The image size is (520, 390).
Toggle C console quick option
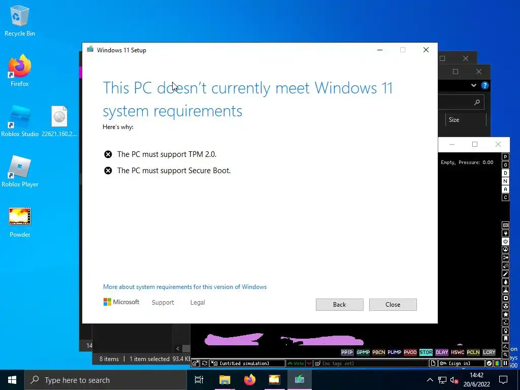click(x=505, y=198)
